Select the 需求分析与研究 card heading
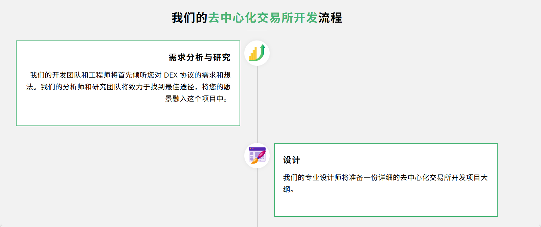This screenshot has width=541, height=227. point(199,58)
